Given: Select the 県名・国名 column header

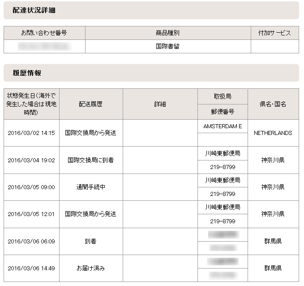Looking at the screenshot, I should [273, 104].
